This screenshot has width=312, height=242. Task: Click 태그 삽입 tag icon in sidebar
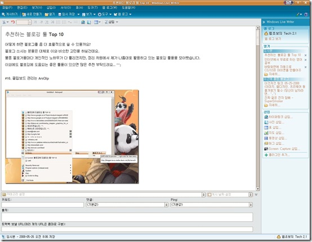266,144
